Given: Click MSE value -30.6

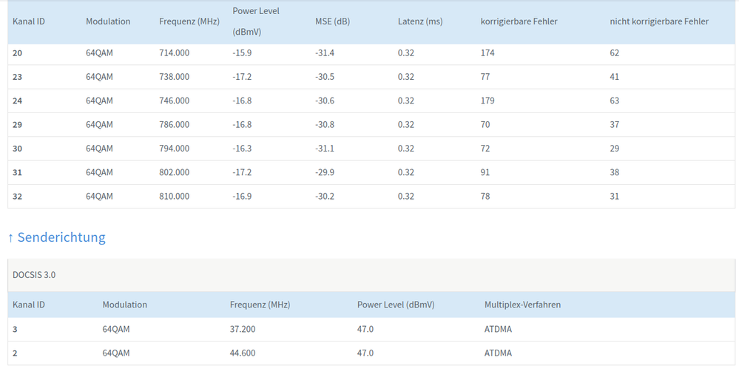Looking at the screenshot, I should (325, 101).
